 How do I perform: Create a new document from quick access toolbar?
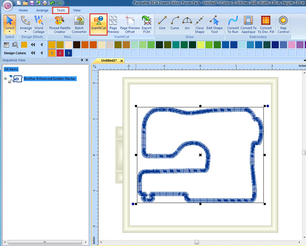[x=19, y=3]
